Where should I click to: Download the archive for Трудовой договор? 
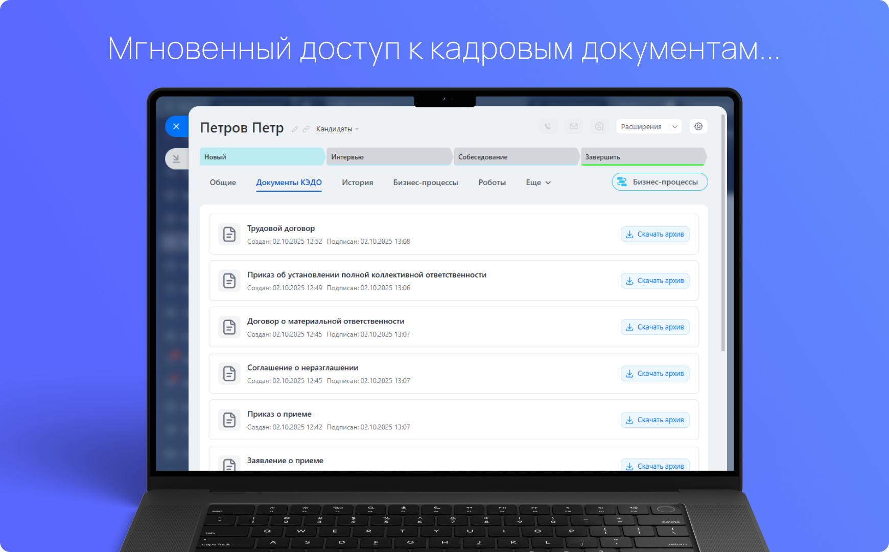655,234
